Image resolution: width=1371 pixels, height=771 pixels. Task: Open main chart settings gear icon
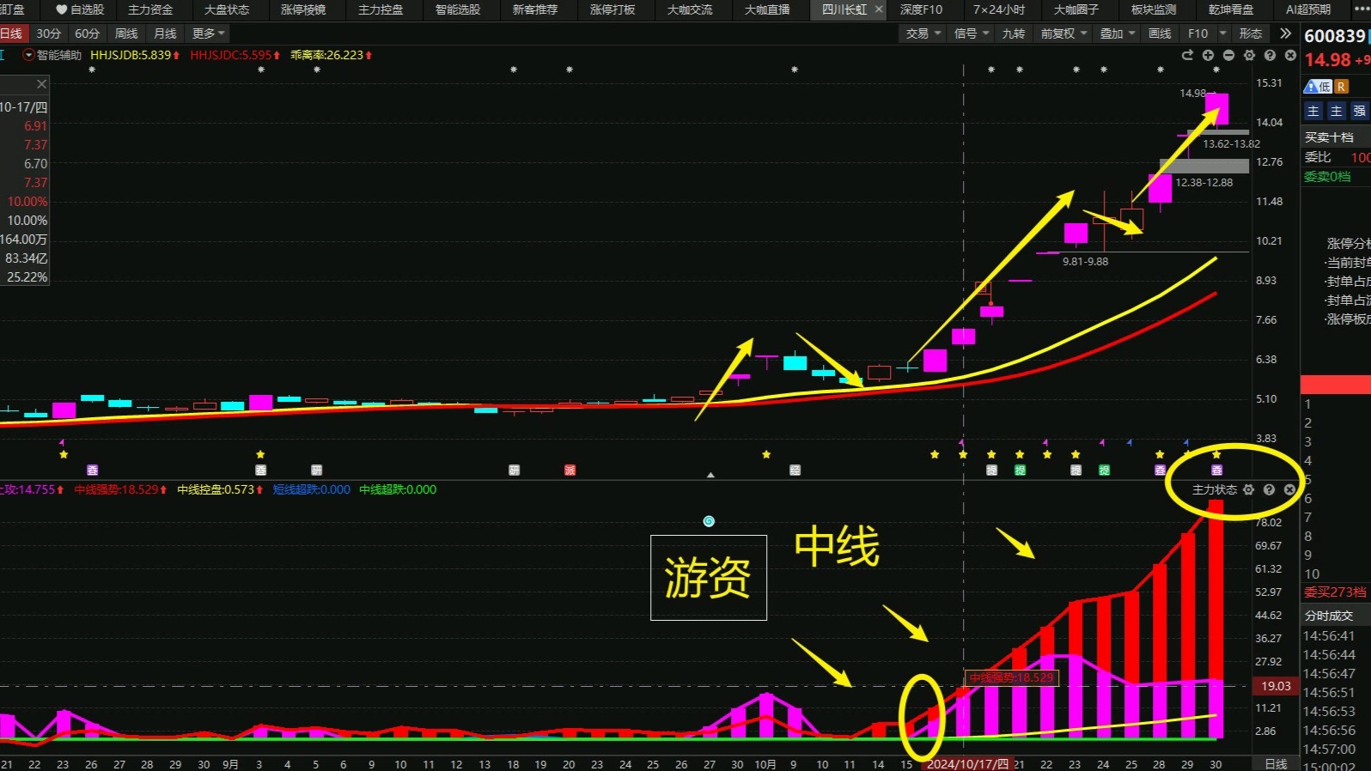(1249, 55)
